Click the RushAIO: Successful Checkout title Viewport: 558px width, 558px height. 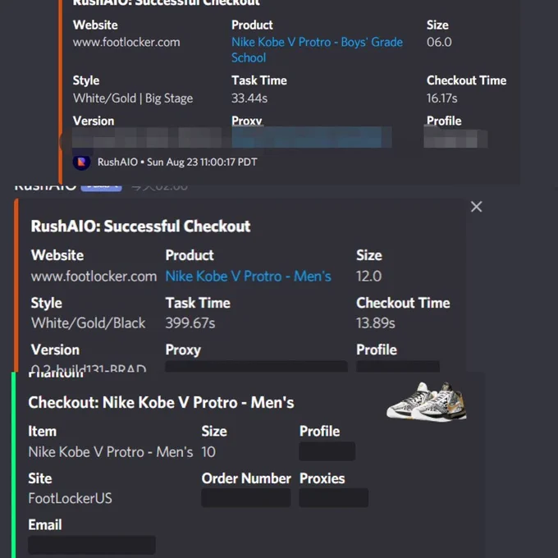140,226
